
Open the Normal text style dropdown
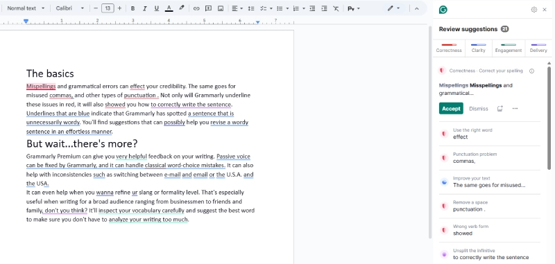(26, 8)
